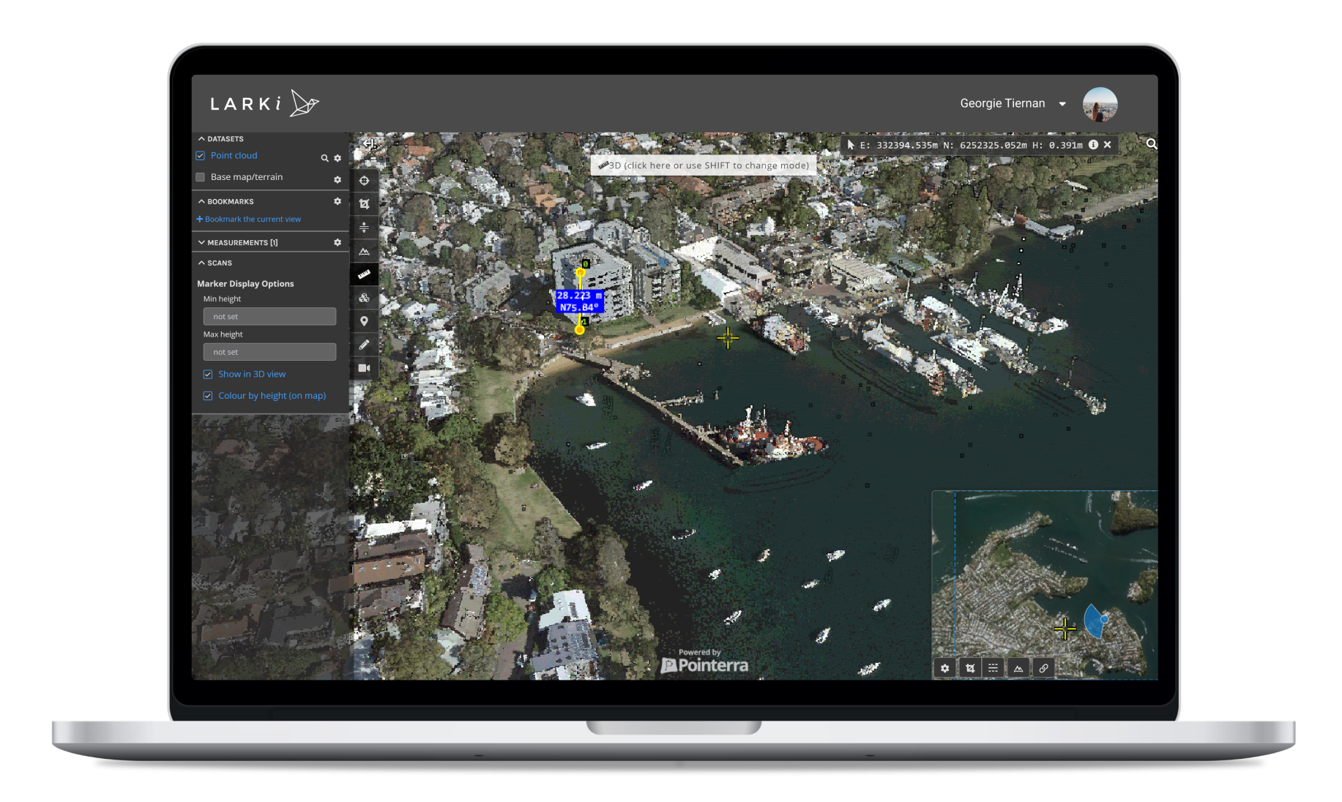Select the location pin marker tool
1342x802 pixels.
pos(364,321)
